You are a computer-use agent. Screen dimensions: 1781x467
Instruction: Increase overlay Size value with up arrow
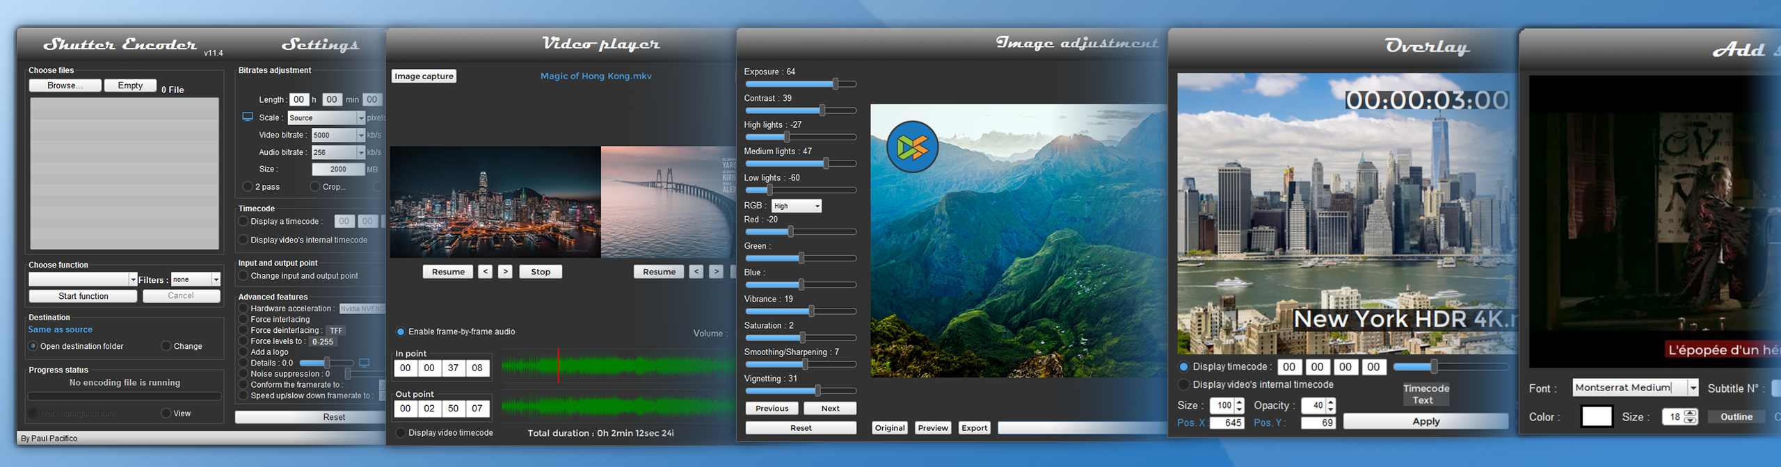[x=1239, y=402]
